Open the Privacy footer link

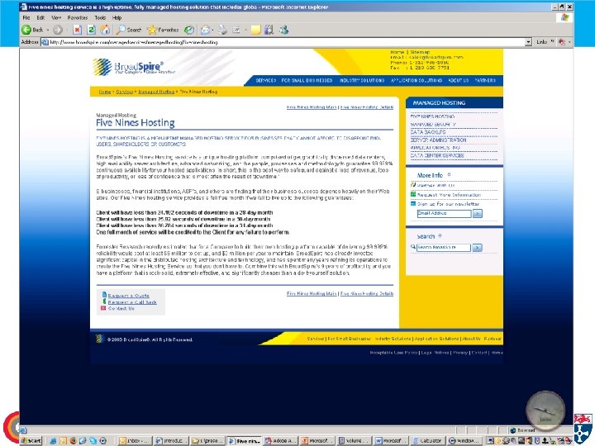460,353
